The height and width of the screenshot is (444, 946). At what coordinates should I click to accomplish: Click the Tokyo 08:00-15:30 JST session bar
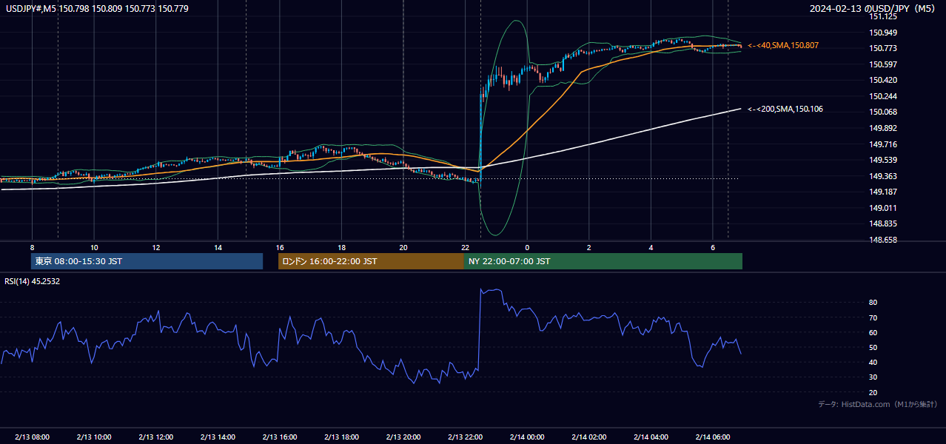147,261
